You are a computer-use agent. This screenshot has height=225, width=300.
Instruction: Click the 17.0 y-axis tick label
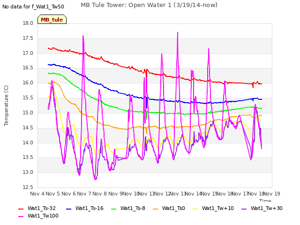[x=28, y=53]
